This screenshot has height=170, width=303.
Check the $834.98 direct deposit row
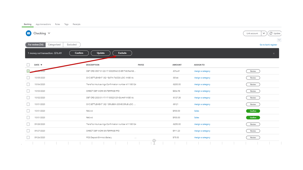point(28,91)
